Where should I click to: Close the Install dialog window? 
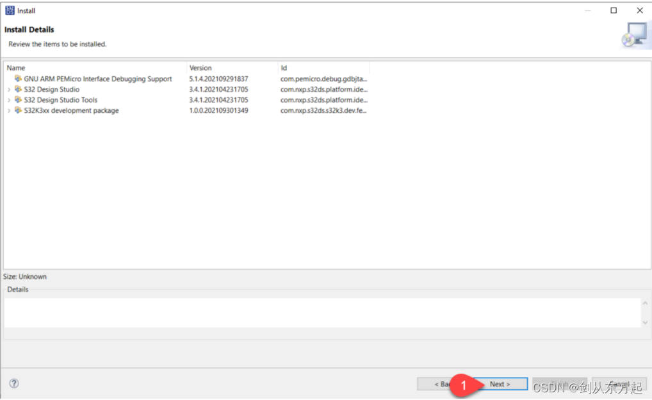click(640, 10)
